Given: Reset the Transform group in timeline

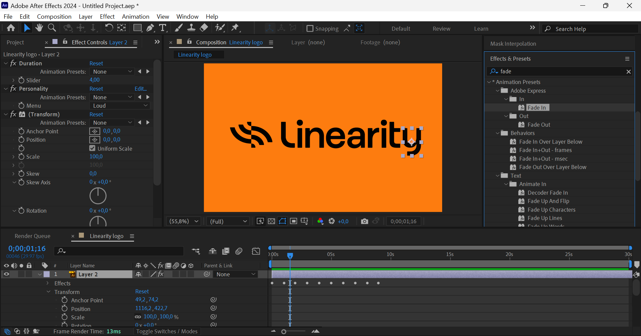Looking at the screenshot, I should click(142, 291).
